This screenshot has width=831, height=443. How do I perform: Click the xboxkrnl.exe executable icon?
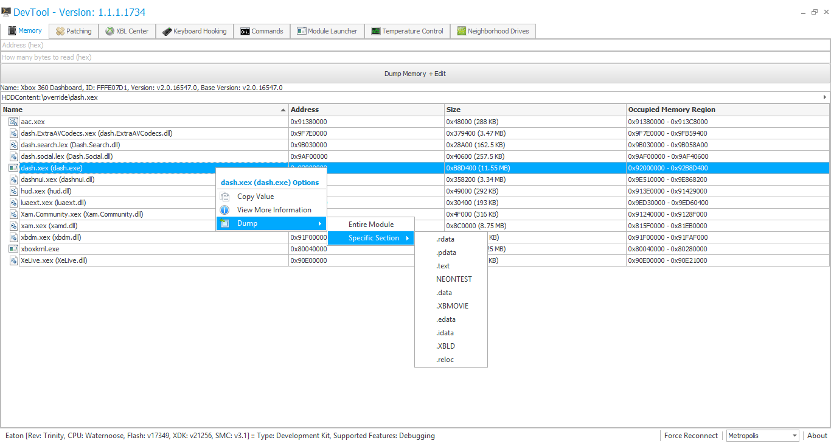13,249
